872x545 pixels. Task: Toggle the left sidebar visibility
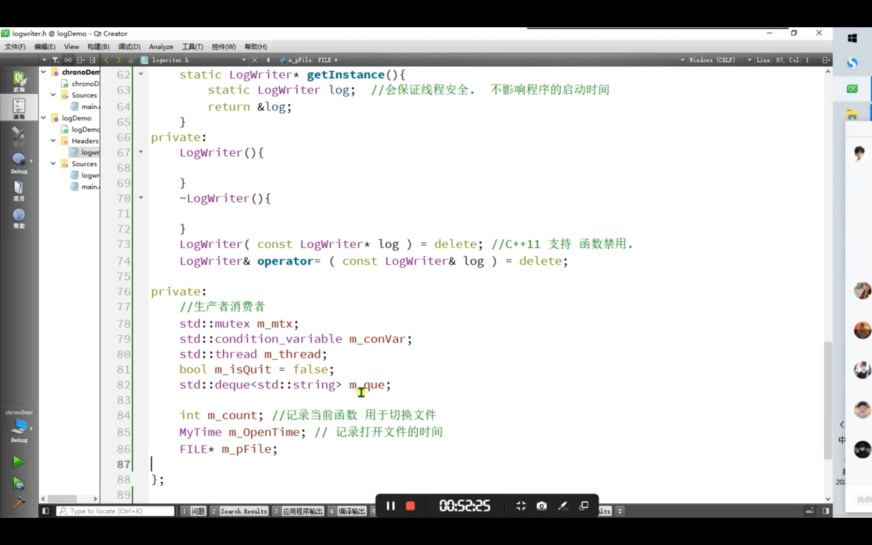(x=45, y=511)
